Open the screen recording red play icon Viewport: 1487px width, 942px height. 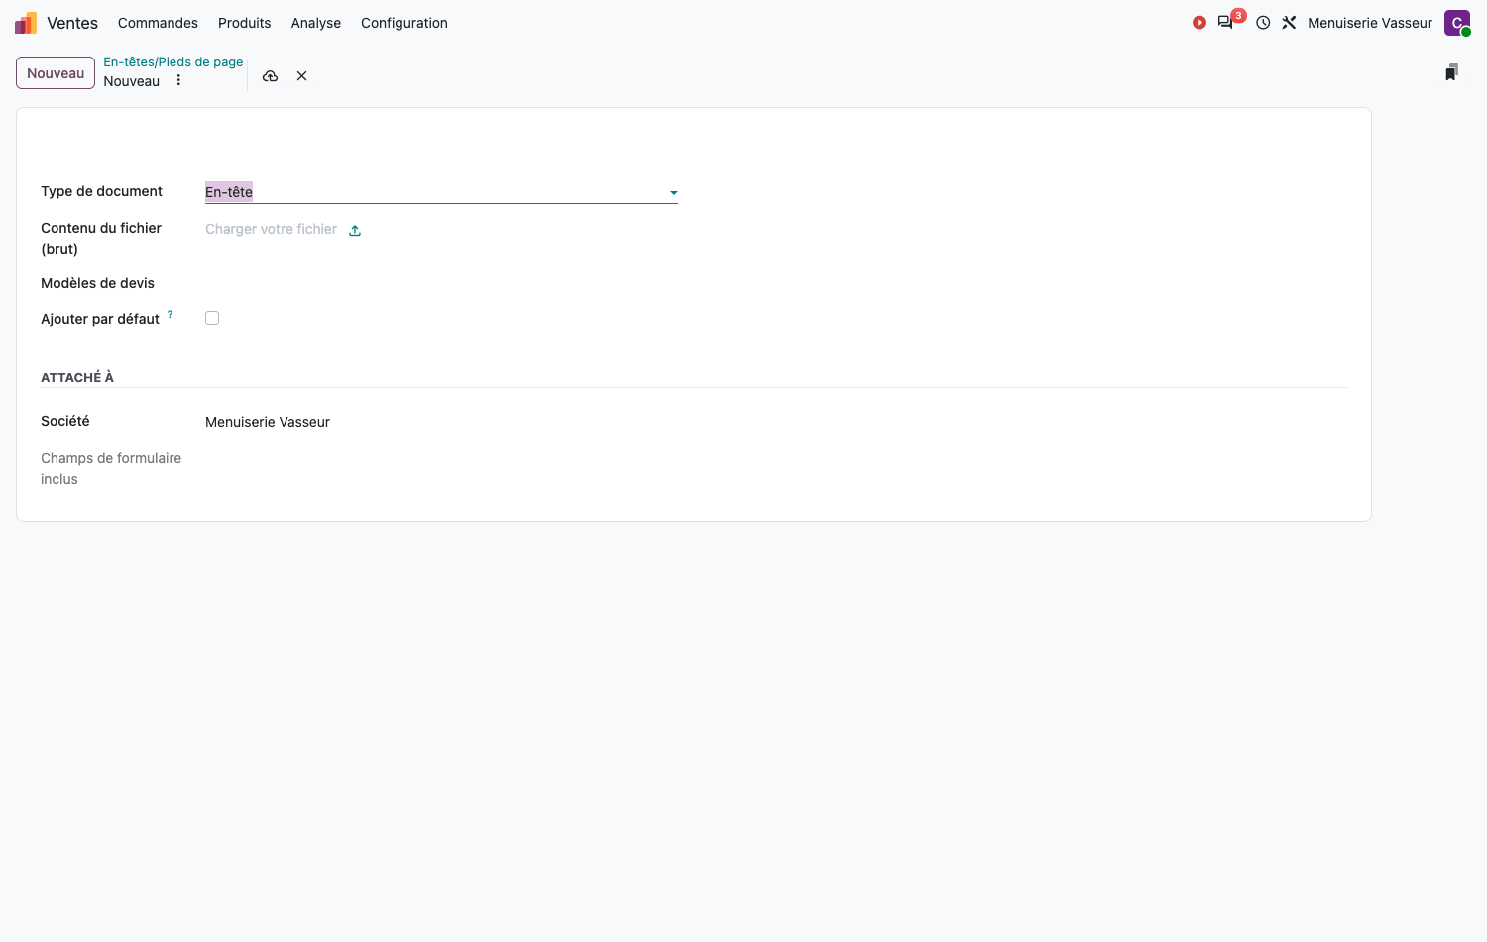1200,23
